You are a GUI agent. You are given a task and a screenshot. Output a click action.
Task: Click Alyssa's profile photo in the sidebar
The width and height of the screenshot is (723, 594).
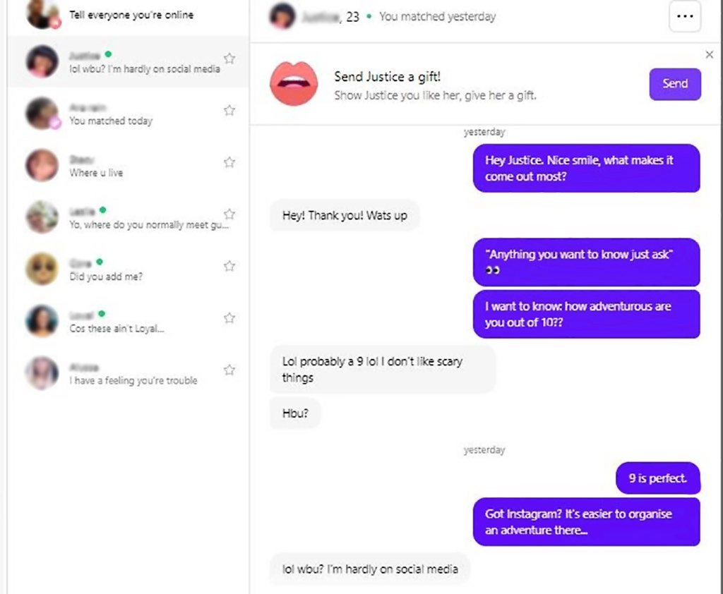point(41,372)
